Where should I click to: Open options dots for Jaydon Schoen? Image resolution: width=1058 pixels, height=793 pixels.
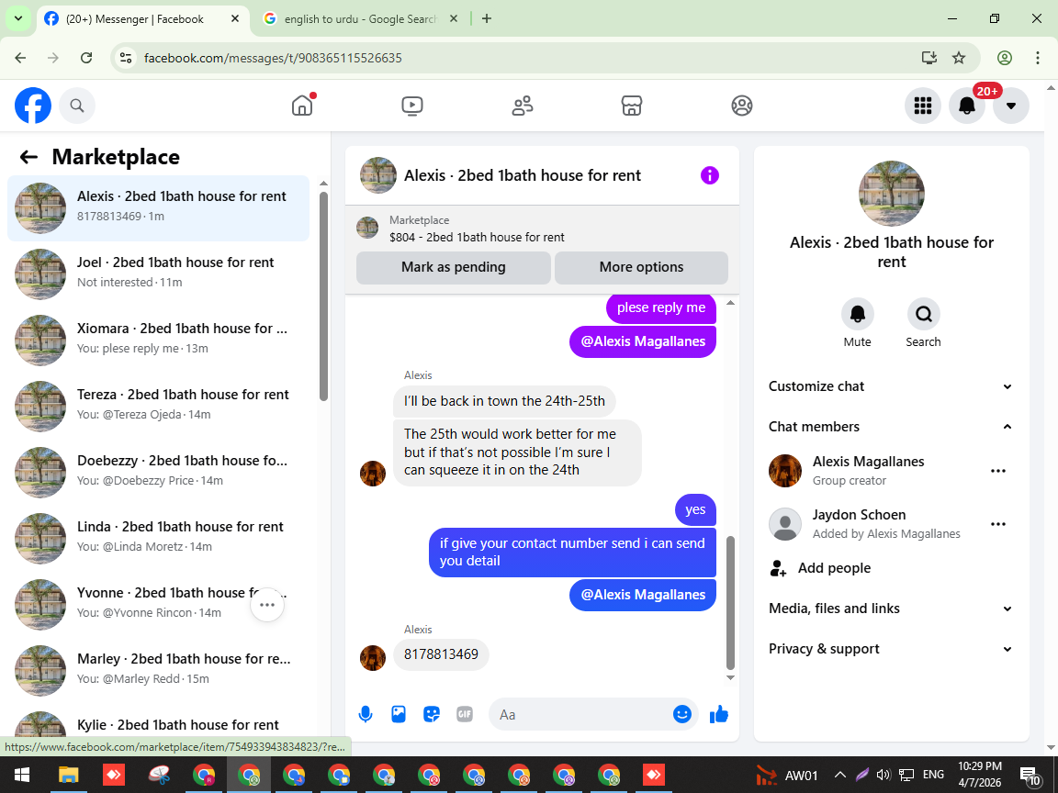point(998,524)
